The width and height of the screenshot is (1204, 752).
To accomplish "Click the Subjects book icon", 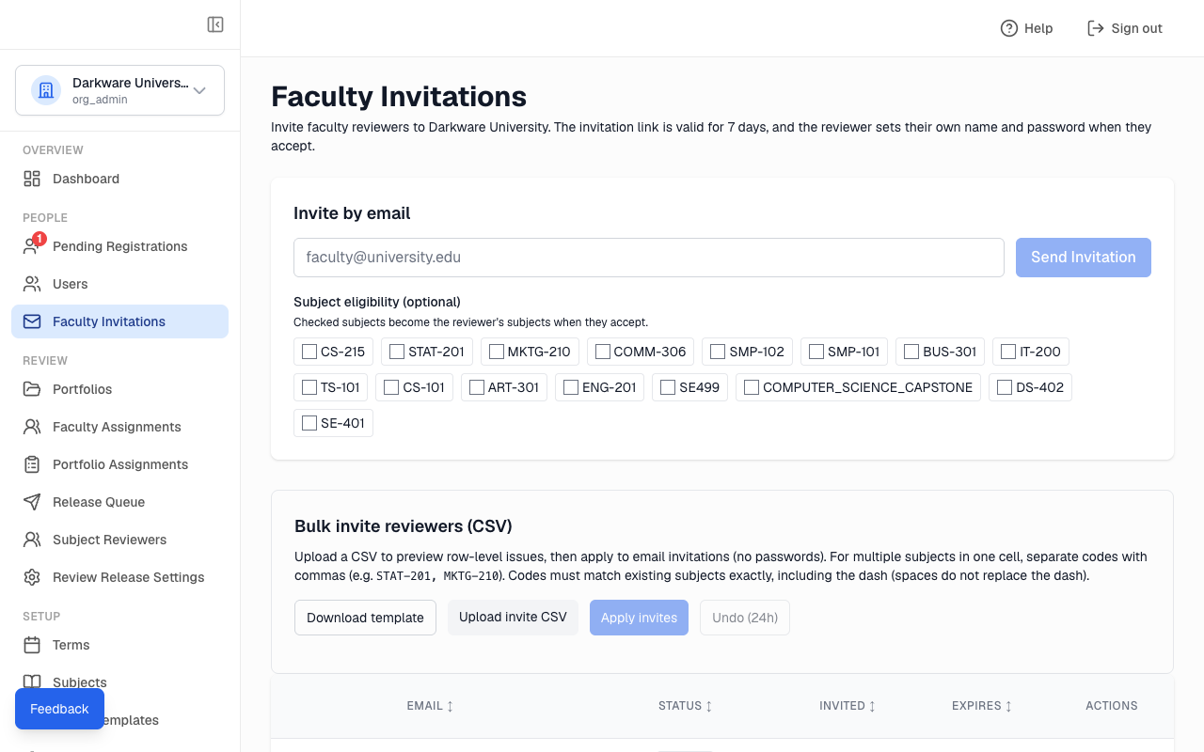I will tap(32, 682).
